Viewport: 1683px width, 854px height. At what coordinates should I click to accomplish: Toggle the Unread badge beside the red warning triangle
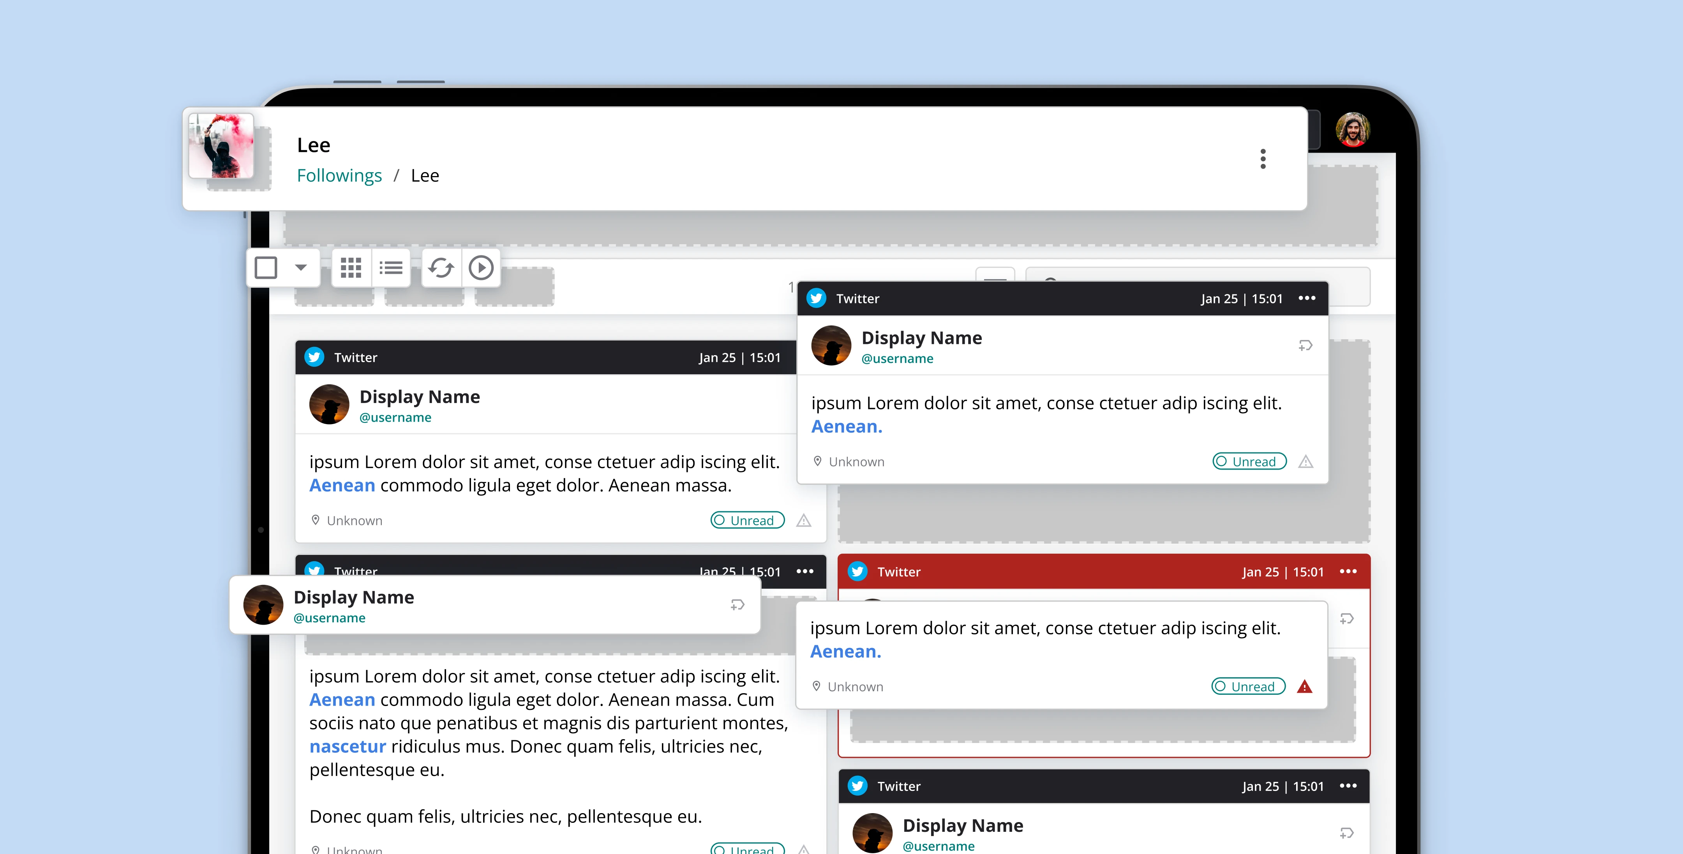(x=1248, y=686)
